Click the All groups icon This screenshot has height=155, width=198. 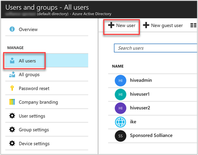coord(12,75)
